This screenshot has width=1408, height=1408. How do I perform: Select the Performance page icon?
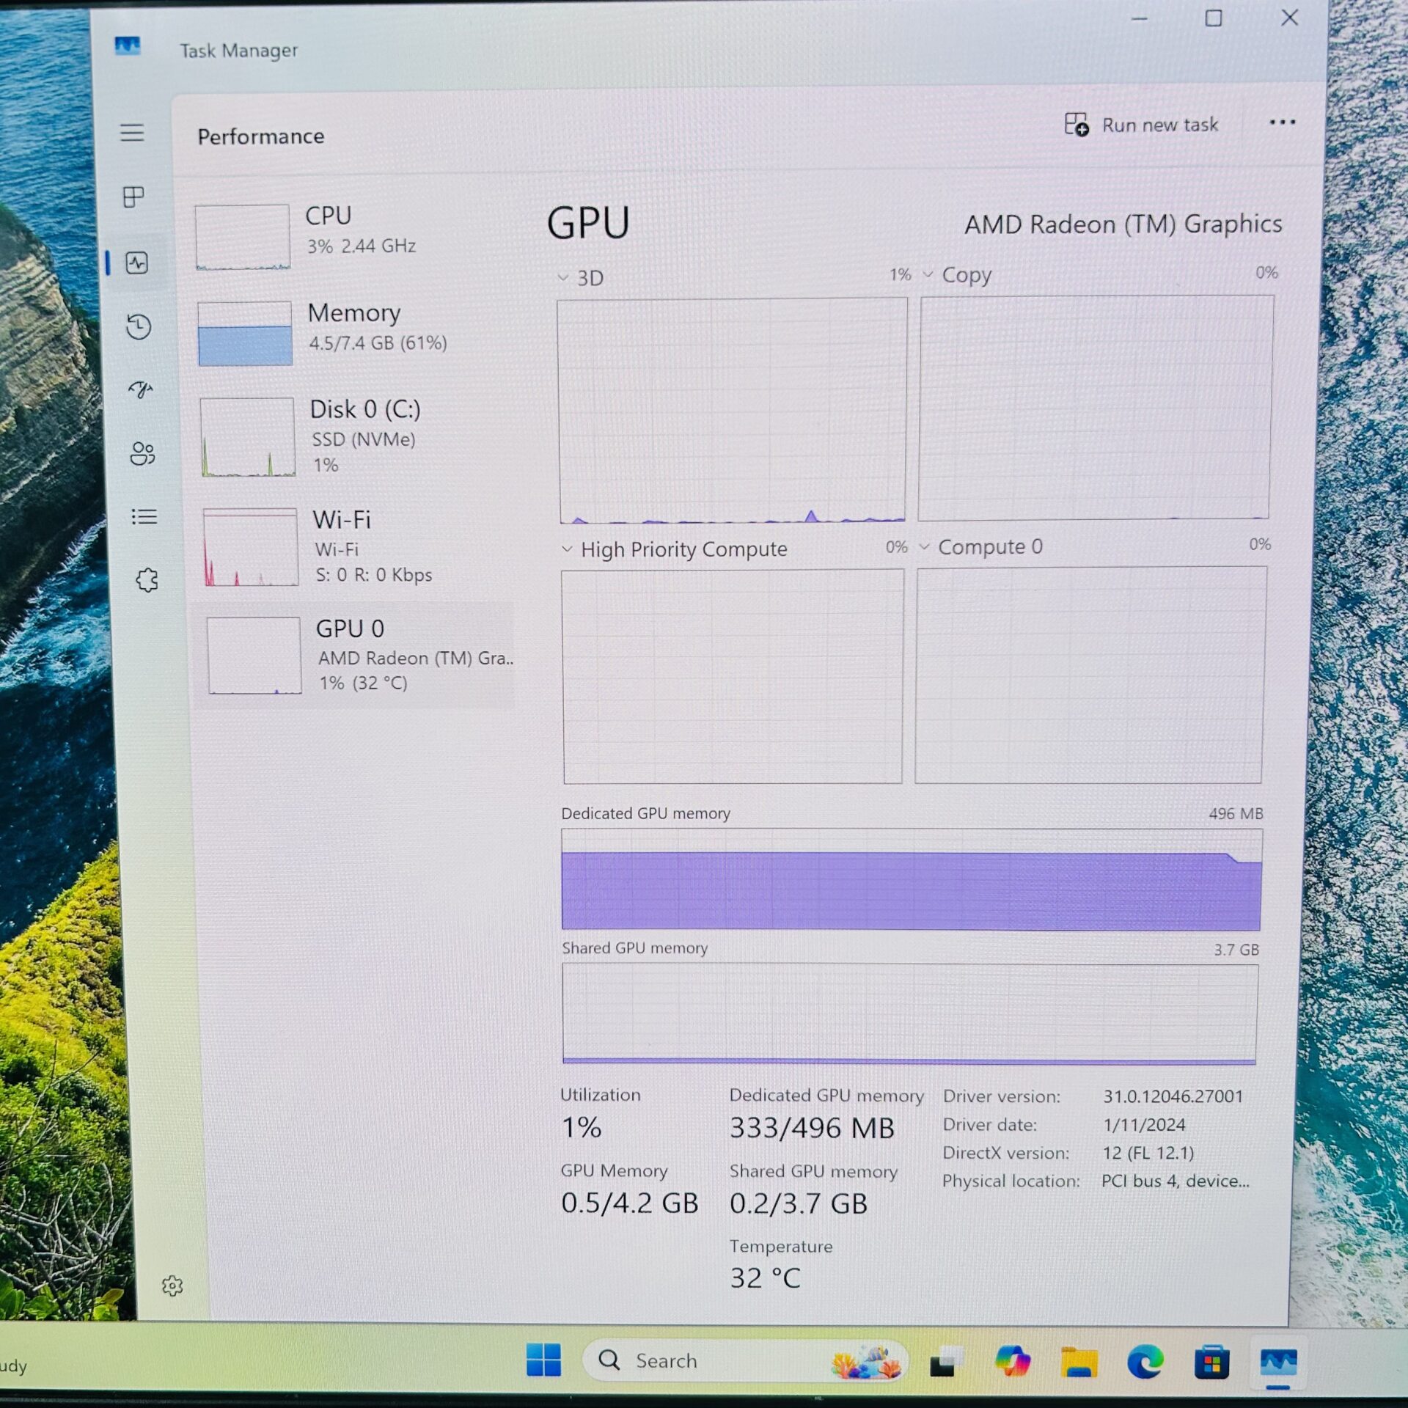(x=137, y=263)
